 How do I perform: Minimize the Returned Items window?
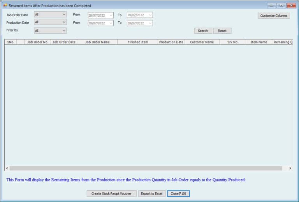coord(271,5)
